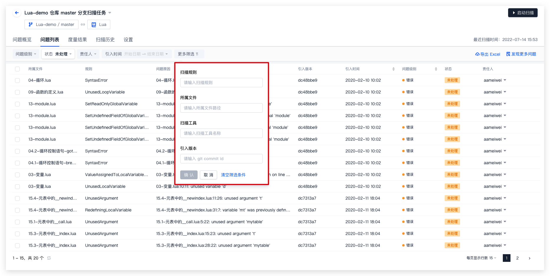Click commit dc7313a7 in 15.3 index.lua:28:22 row
The height and width of the screenshot is (276, 550).
307,245
